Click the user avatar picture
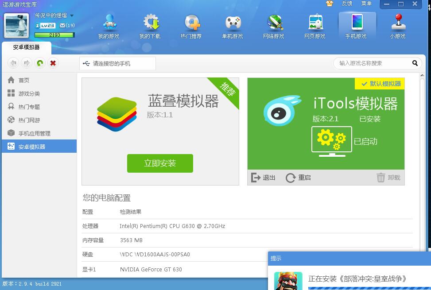This screenshot has width=431, height=290. 16,26
